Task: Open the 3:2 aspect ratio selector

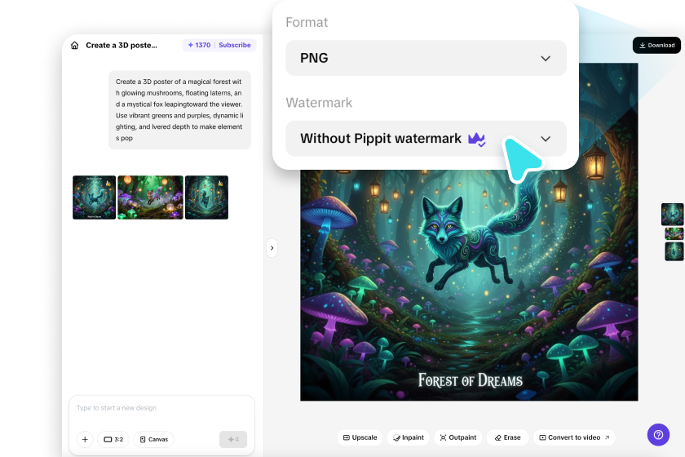Action: [113, 439]
